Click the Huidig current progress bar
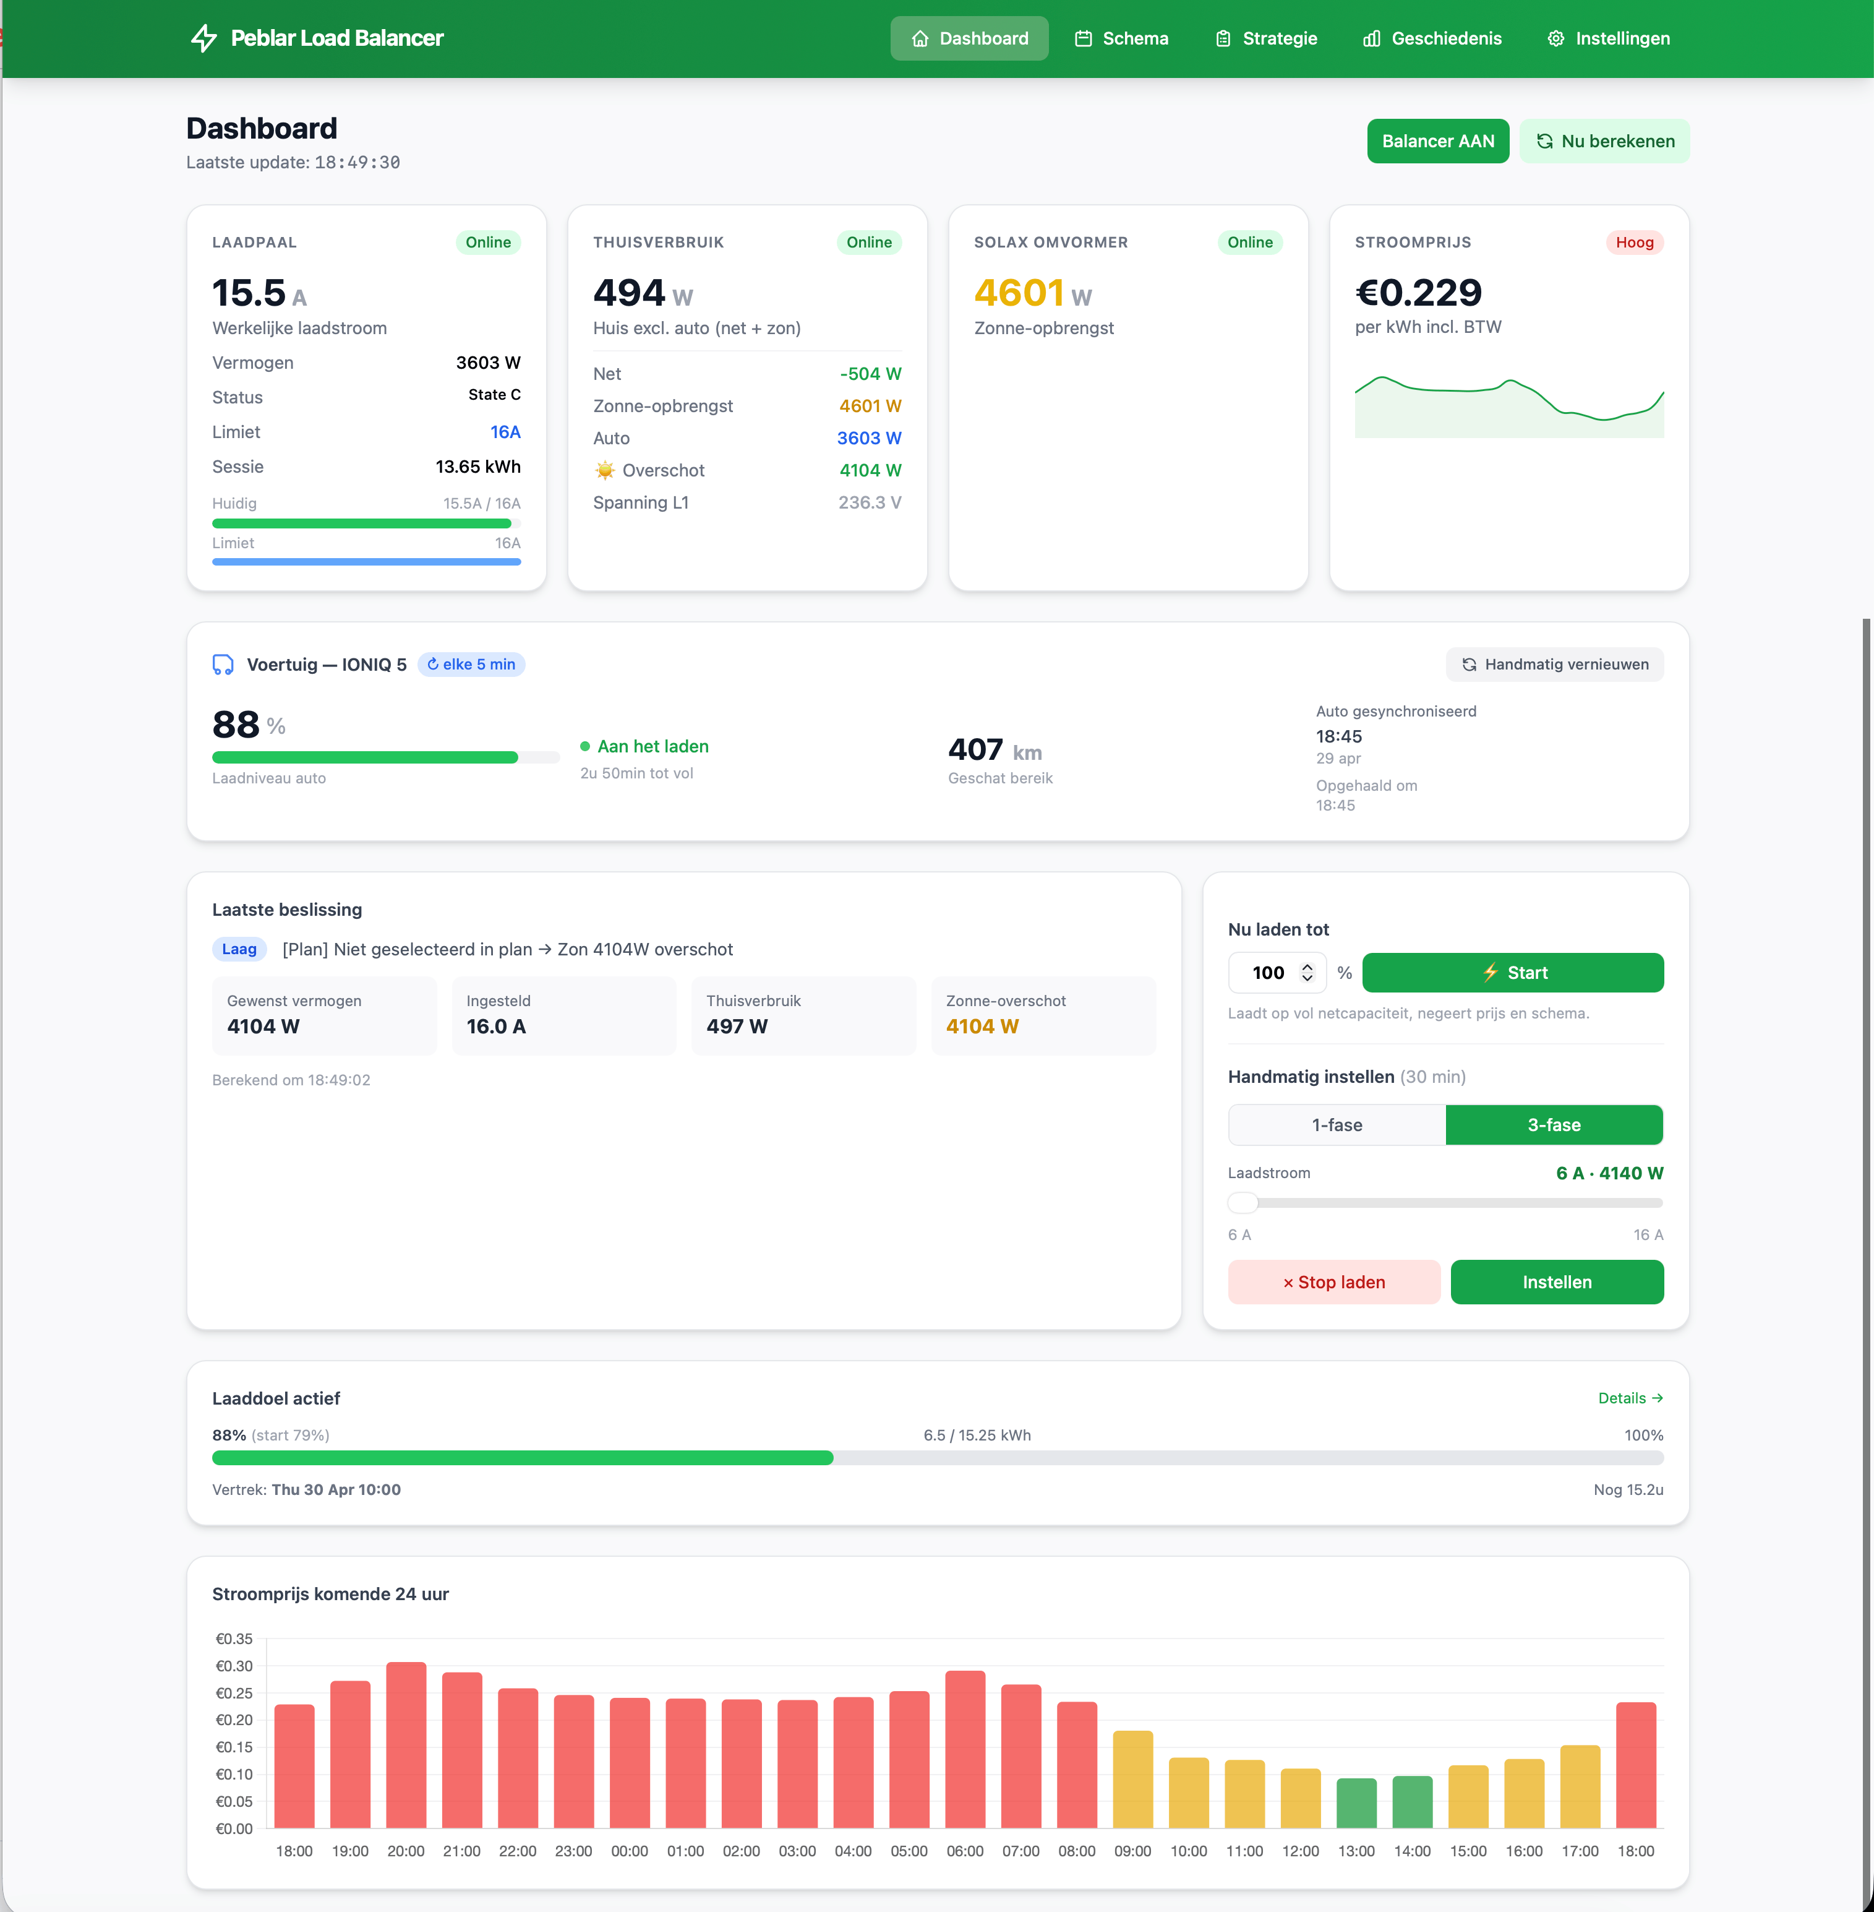This screenshot has width=1874, height=1912. 366,523
